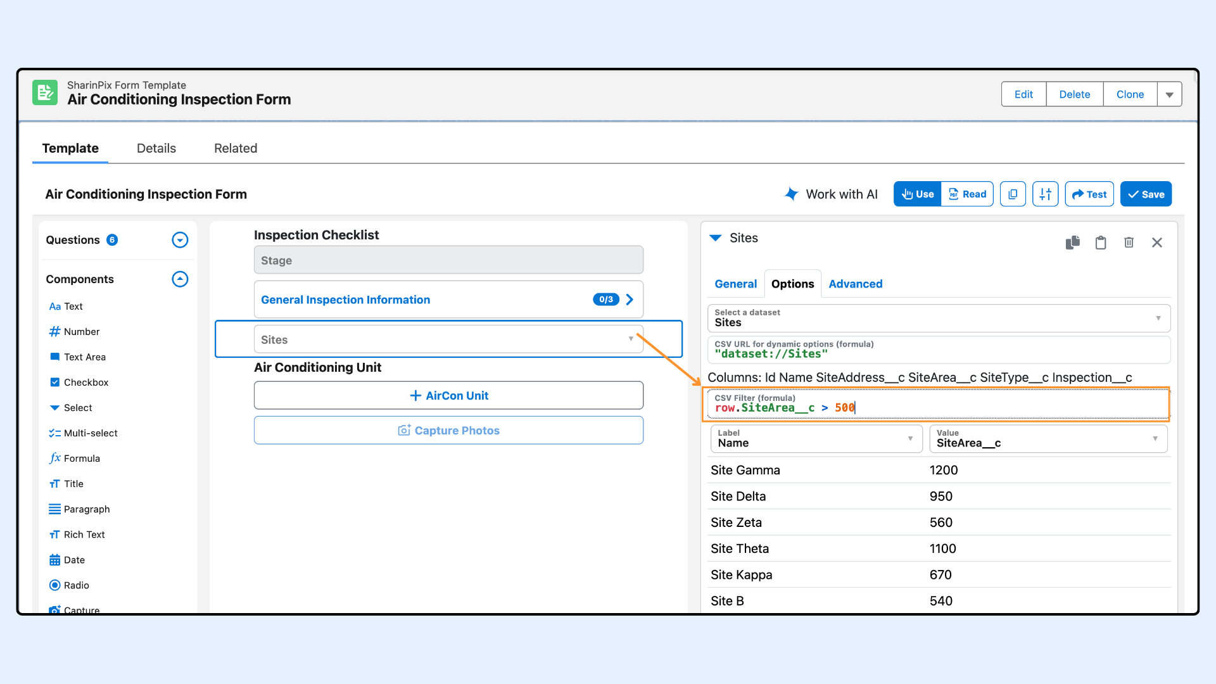1216x684 pixels.
Task: Click the AirCon Unit add button
Action: pyautogui.click(x=448, y=395)
